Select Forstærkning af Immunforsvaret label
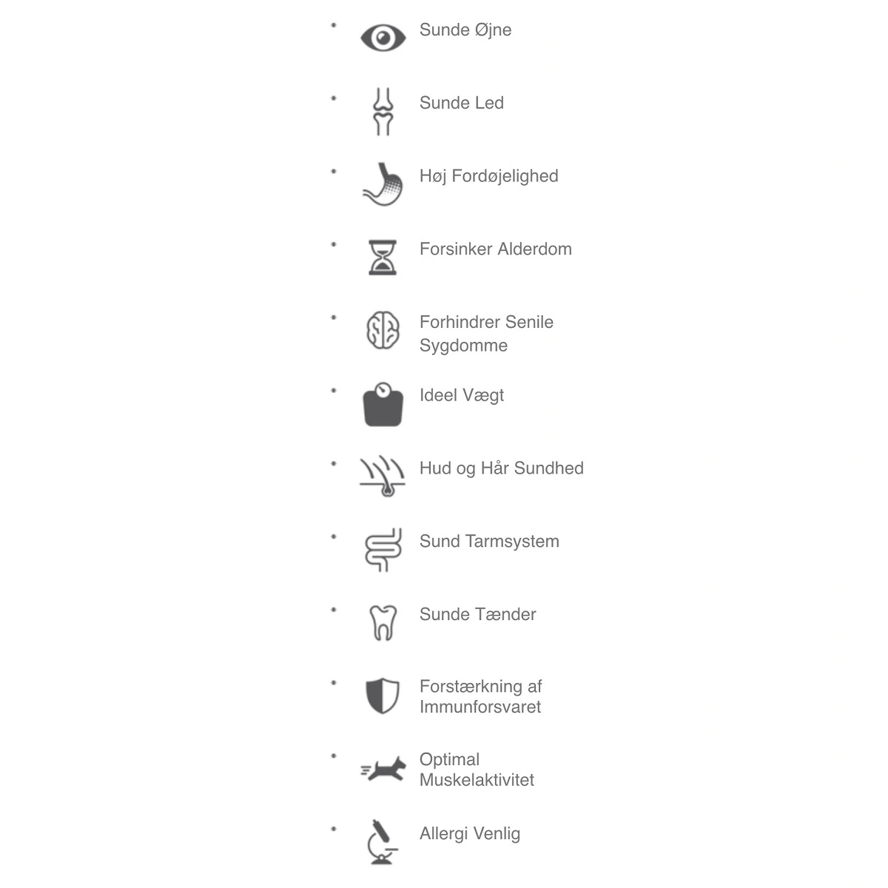888x888 pixels. click(480, 696)
